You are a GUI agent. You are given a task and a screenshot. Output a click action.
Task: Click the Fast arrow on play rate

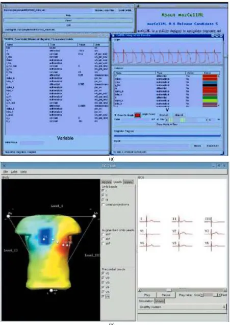click(219, 295)
